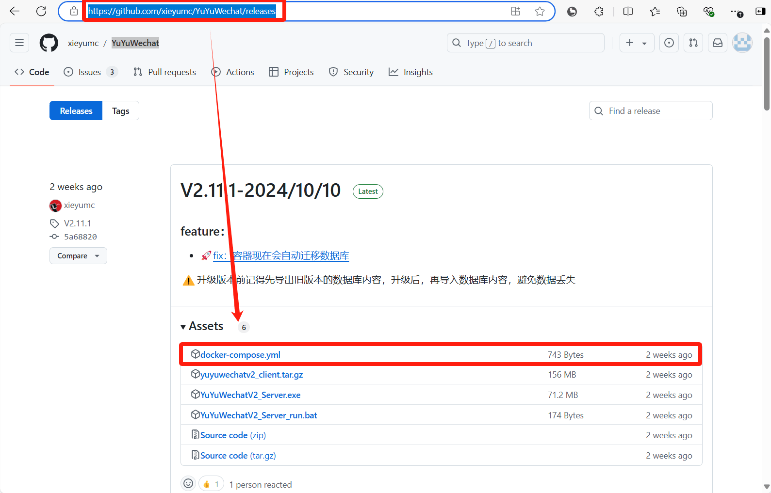Open the V2.11.1-2024/10/10 release title
The height and width of the screenshot is (493, 771).
261,191
